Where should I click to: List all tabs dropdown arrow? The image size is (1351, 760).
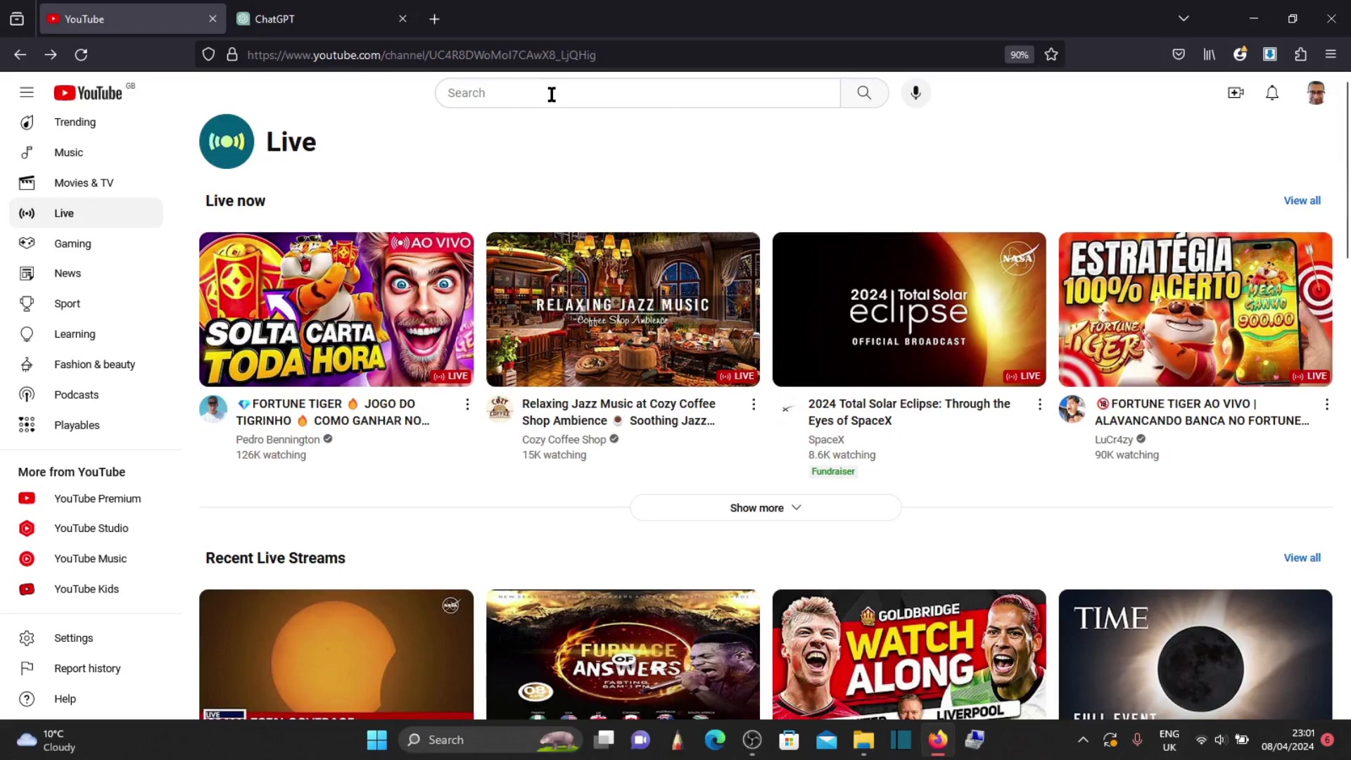coord(1184,18)
